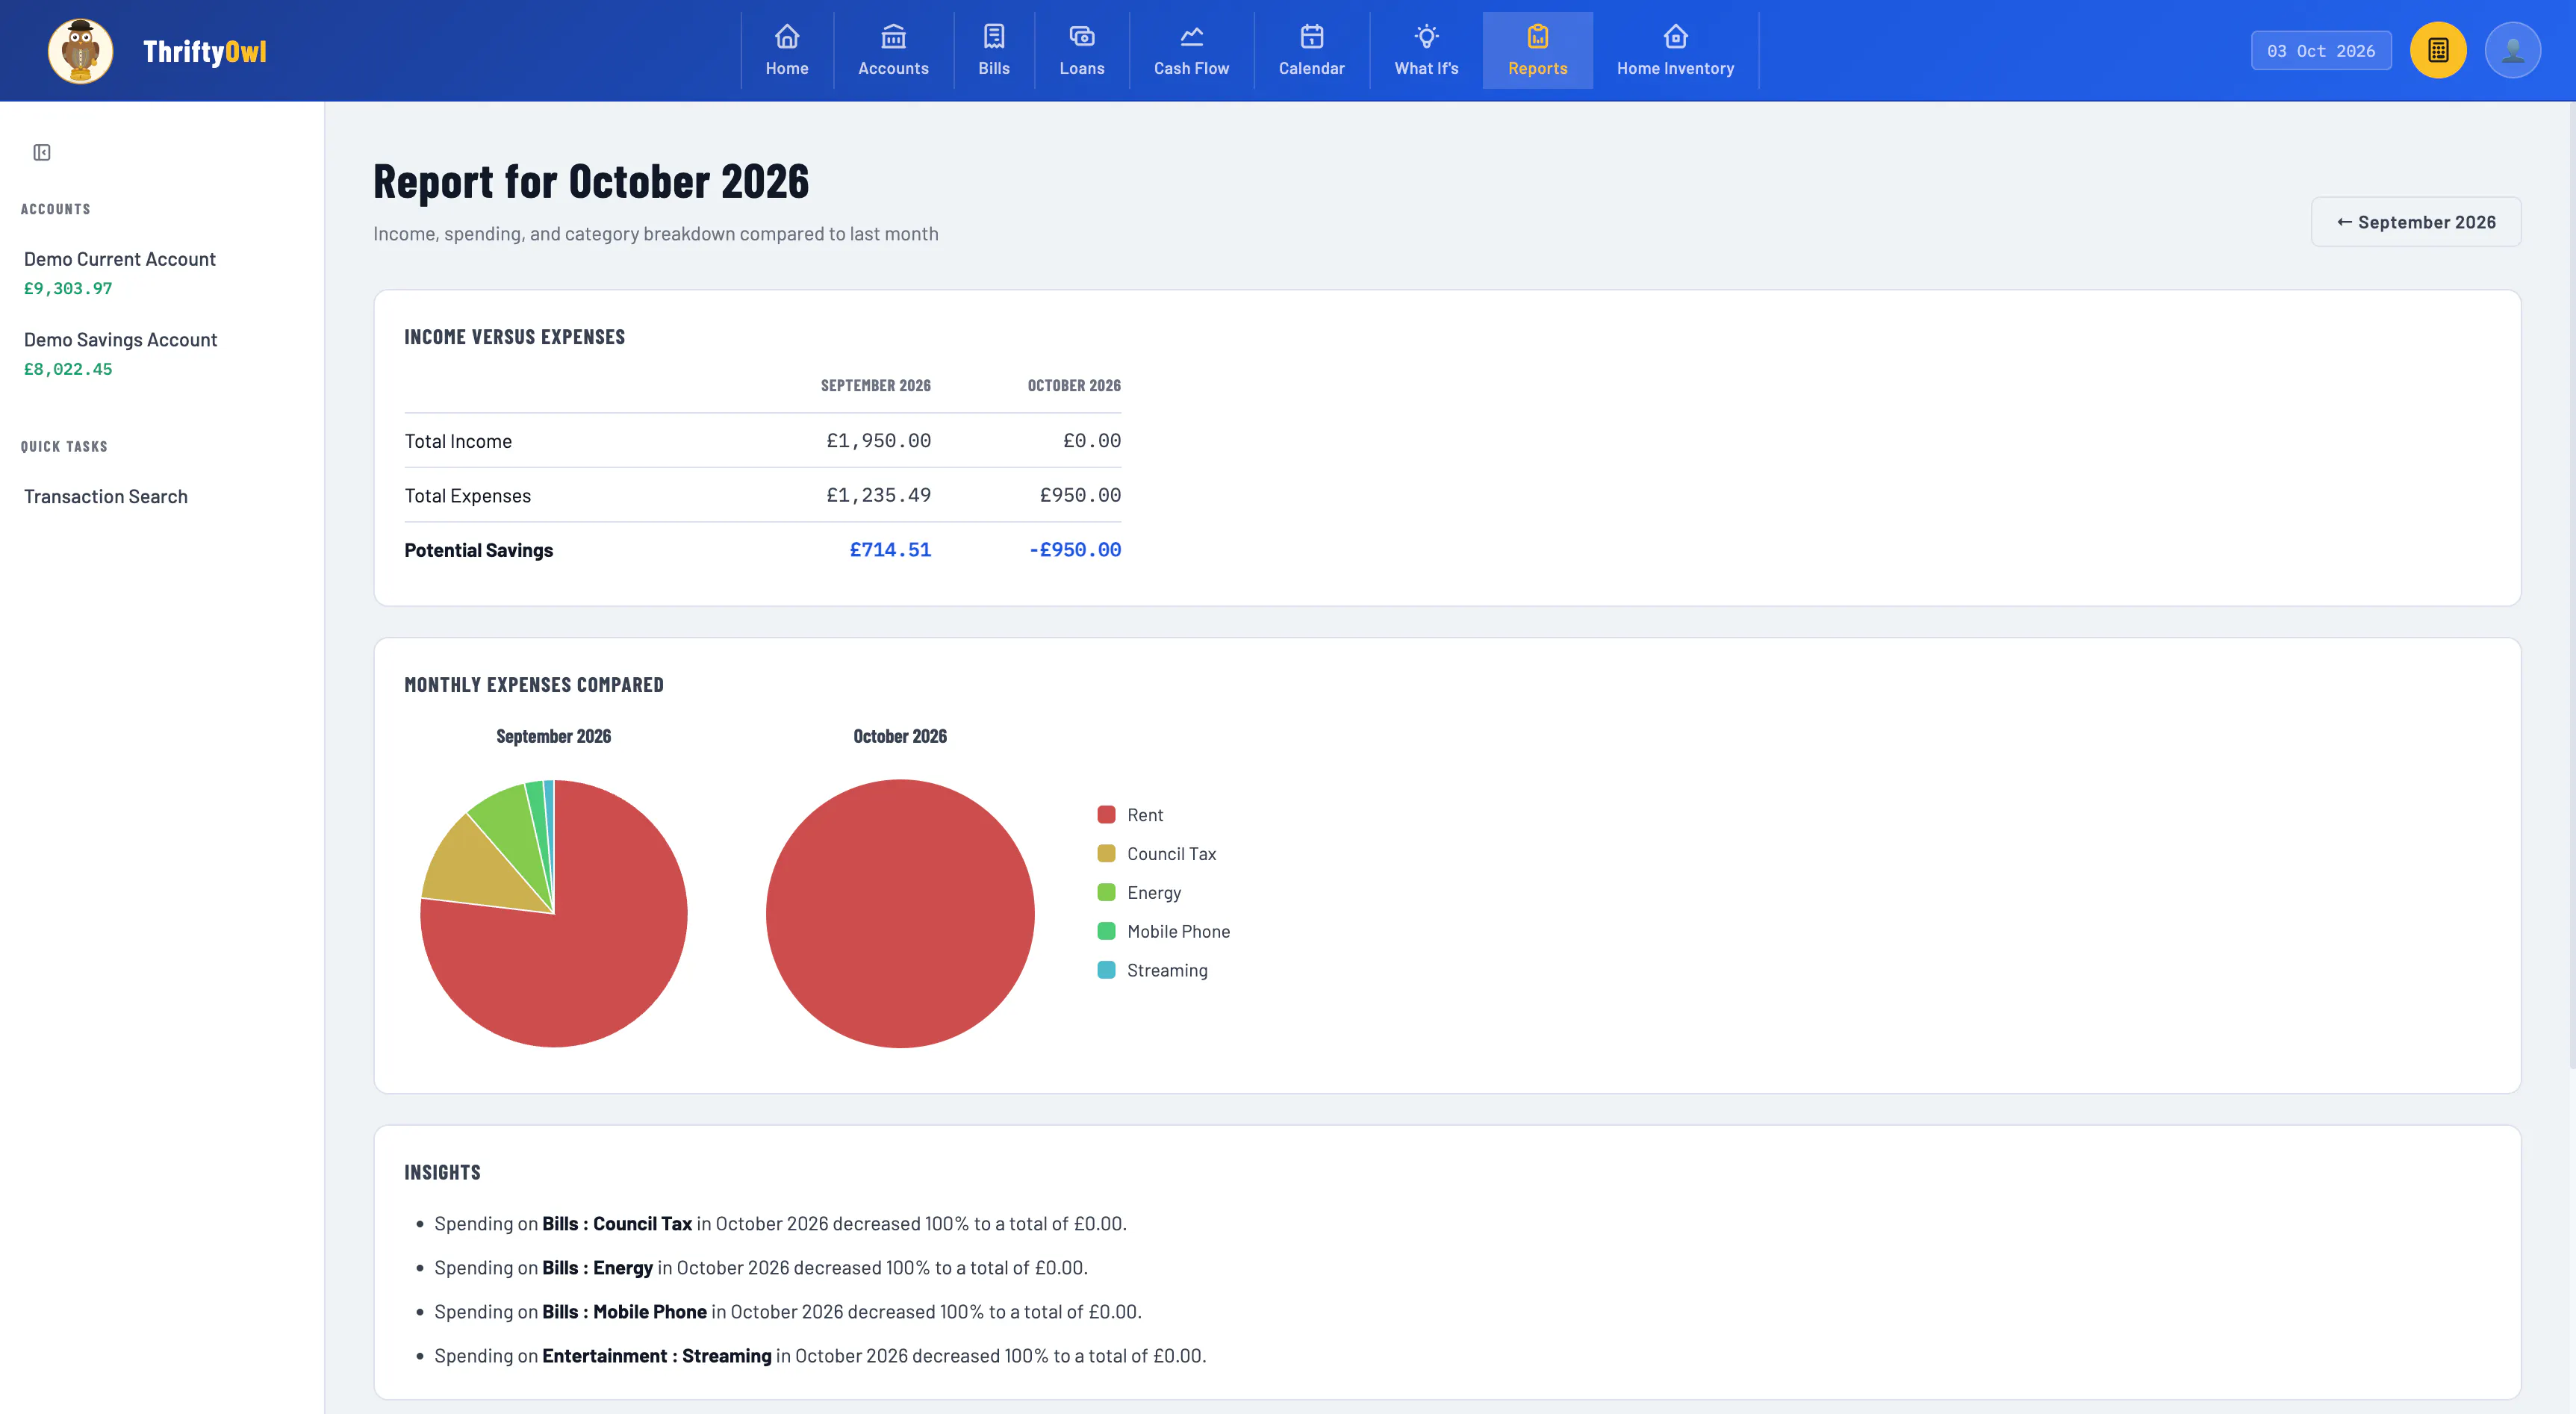
Task: Toggle Mobile Phone legend entry
Action: (1163, 932)
